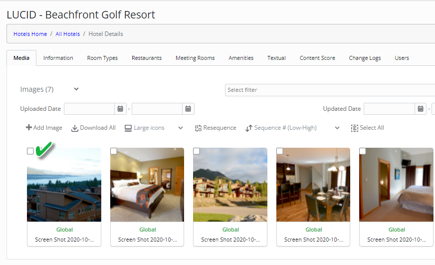Open the Updated Date calendar icon

point(421,109)
